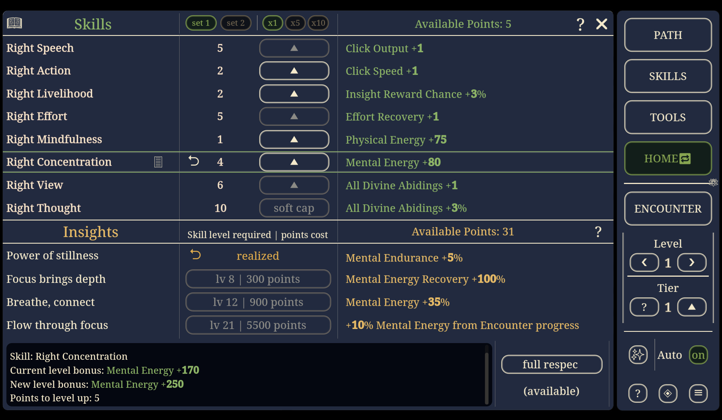Increase Level using the right chevron

pos(692,262)
